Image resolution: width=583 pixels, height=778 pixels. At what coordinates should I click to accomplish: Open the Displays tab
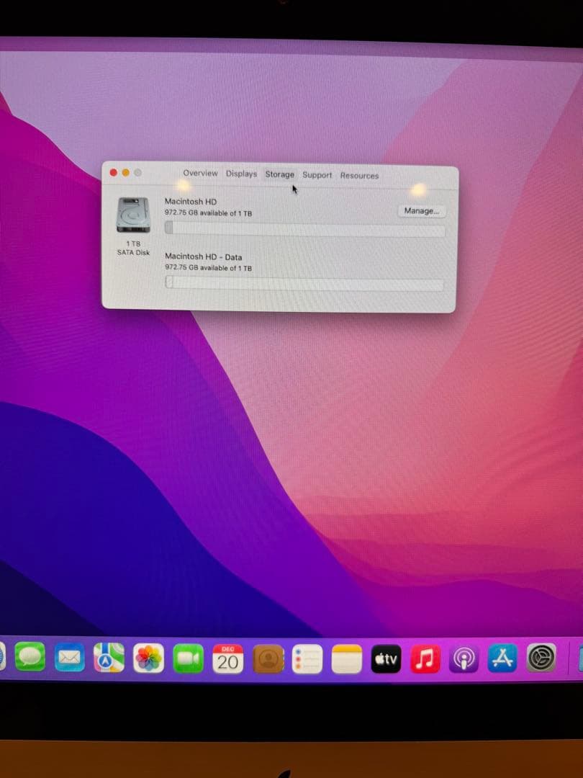tap(240, 174)
